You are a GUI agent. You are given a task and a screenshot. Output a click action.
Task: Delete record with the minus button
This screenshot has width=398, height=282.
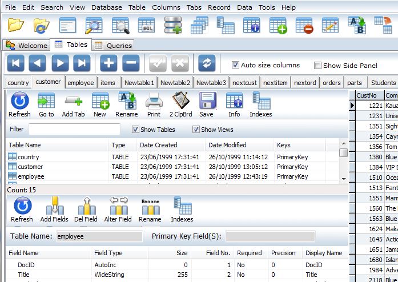[131, 63]
